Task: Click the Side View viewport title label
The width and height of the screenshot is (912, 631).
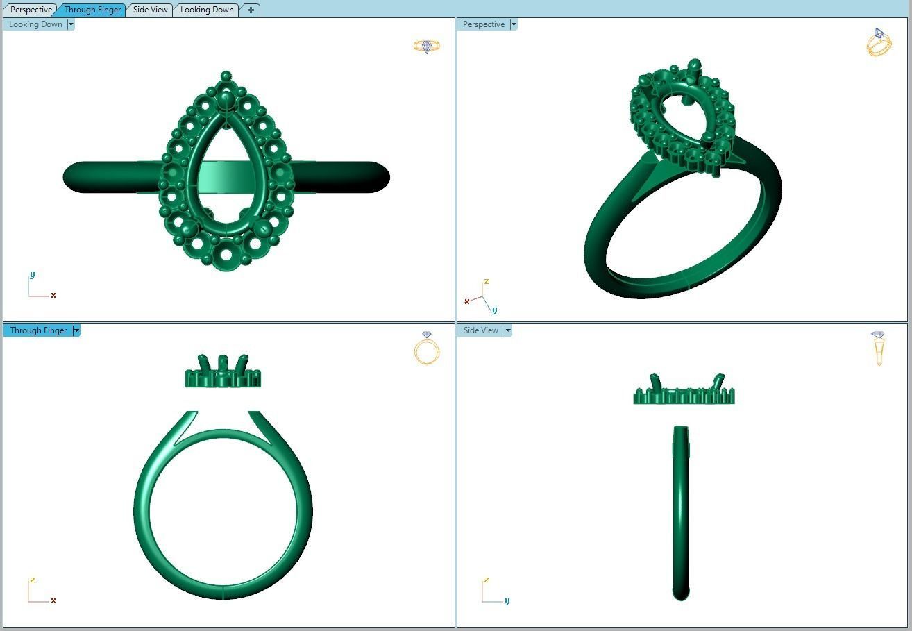Action: click(x=481, y=330)
